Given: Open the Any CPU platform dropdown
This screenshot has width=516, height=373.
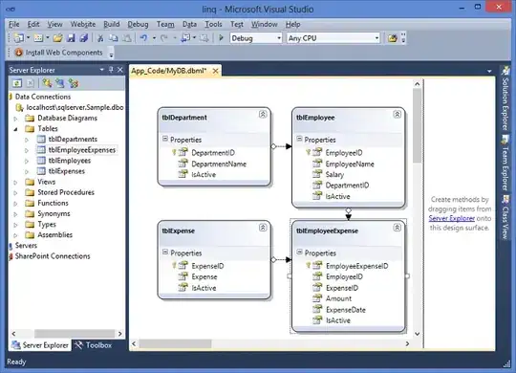Looking at the screenshot, I should coord(333,38).
